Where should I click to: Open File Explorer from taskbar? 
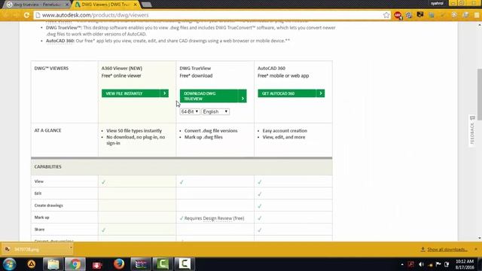(53, 264)
